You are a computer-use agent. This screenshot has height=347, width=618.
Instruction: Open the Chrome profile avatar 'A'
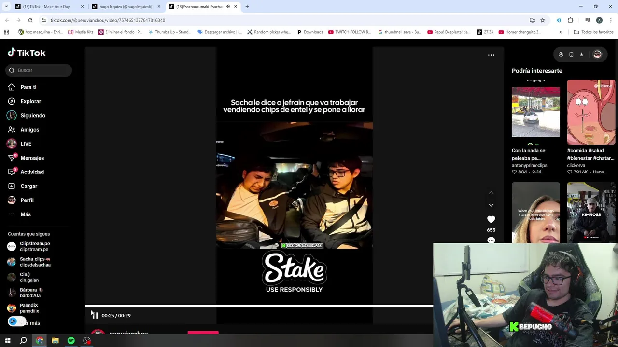tap(599, 20)
